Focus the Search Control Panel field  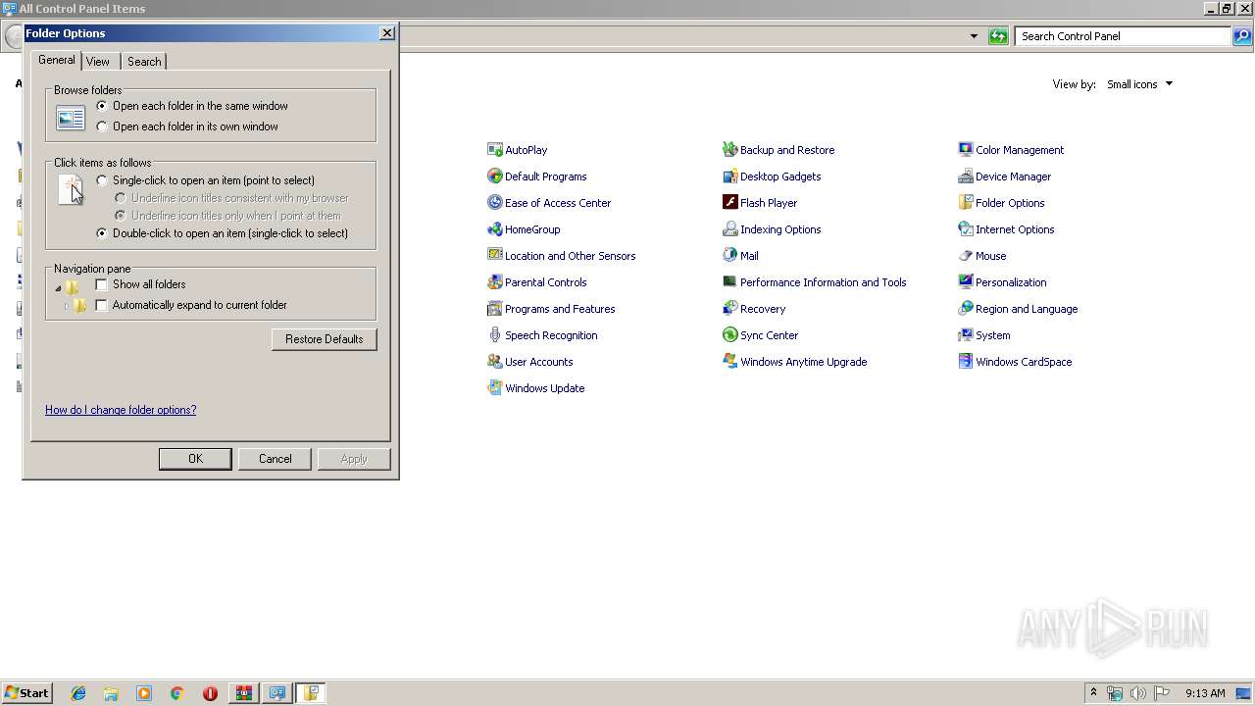tap(1123, 36)
